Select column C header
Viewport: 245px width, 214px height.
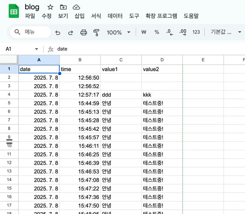click(x=121, y=60)
